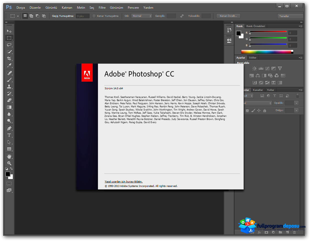
Task: Open the tool preset picker arrow
Action: tap(18, 16)
